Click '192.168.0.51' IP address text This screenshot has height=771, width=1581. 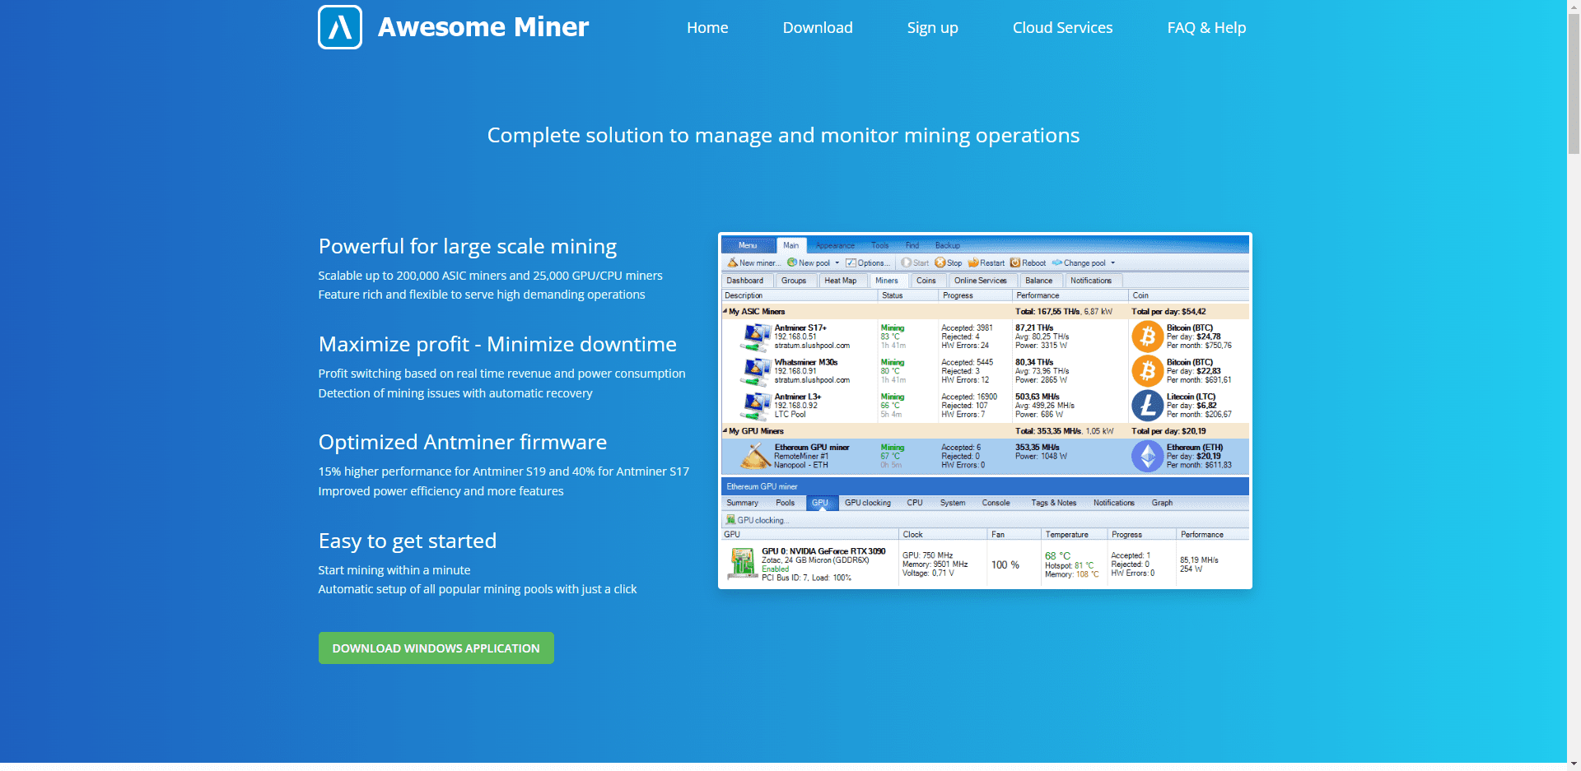pyautogui.click(x=795, y=337)
